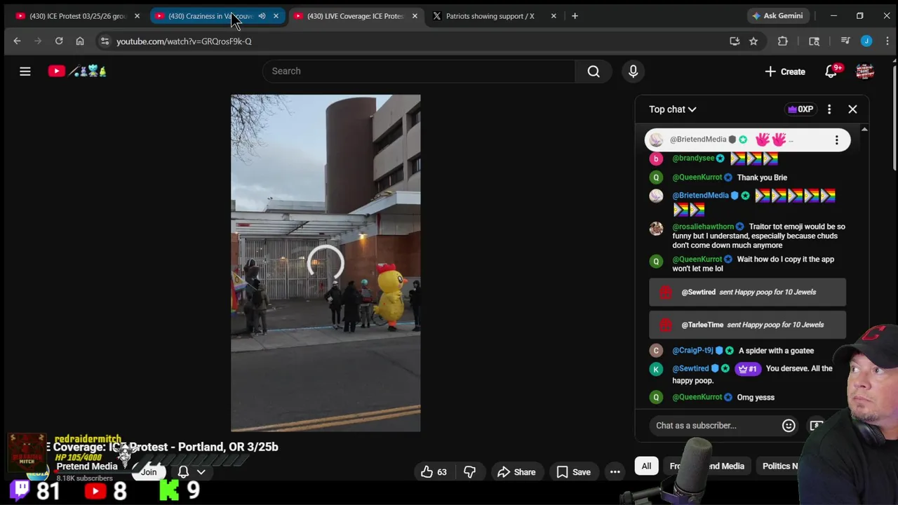Like the video

[x=434, y=472]
